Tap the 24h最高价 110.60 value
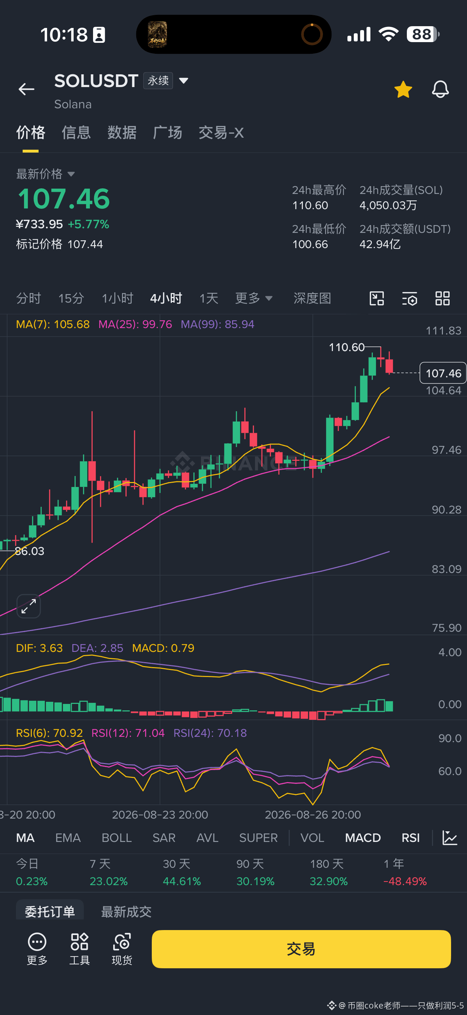The image size is (467, 1015). point(310,205)
